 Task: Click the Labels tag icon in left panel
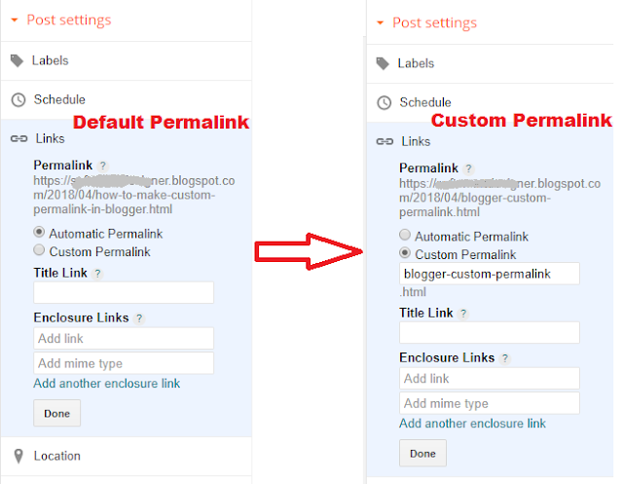point(17,60)
